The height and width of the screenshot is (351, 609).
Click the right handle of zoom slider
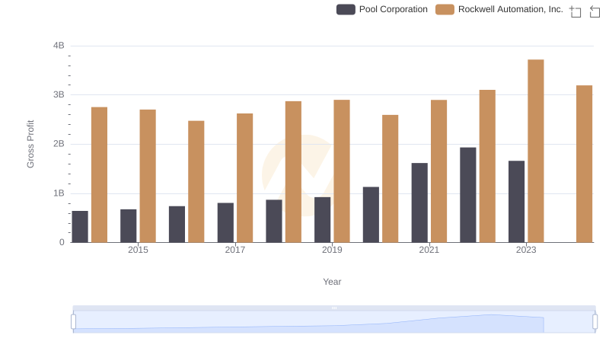tap(595, 322)
